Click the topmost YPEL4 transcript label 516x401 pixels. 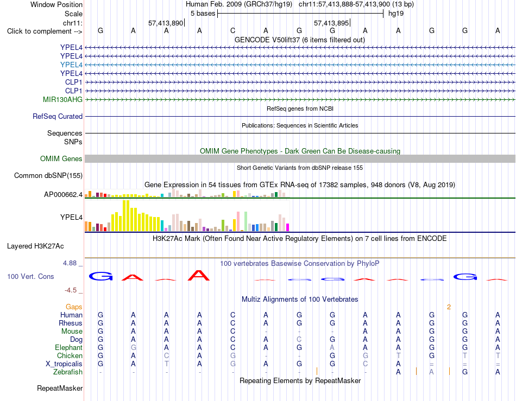(71, 48)
